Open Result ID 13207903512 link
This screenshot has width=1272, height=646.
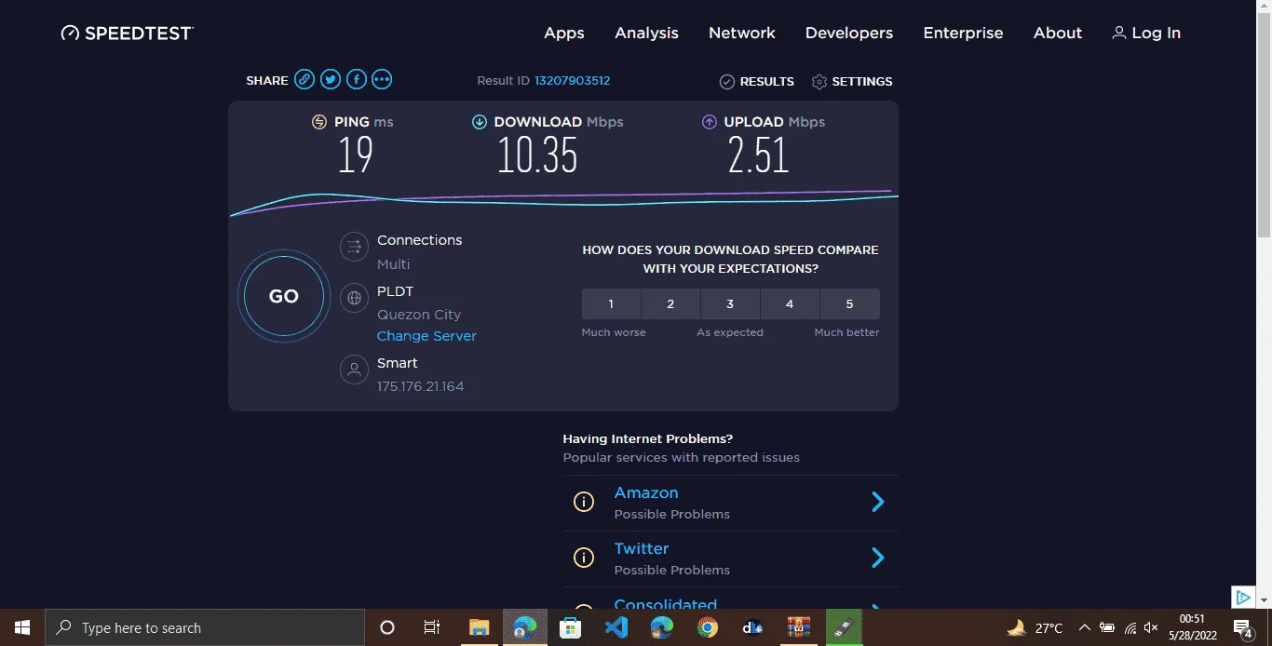572,81
